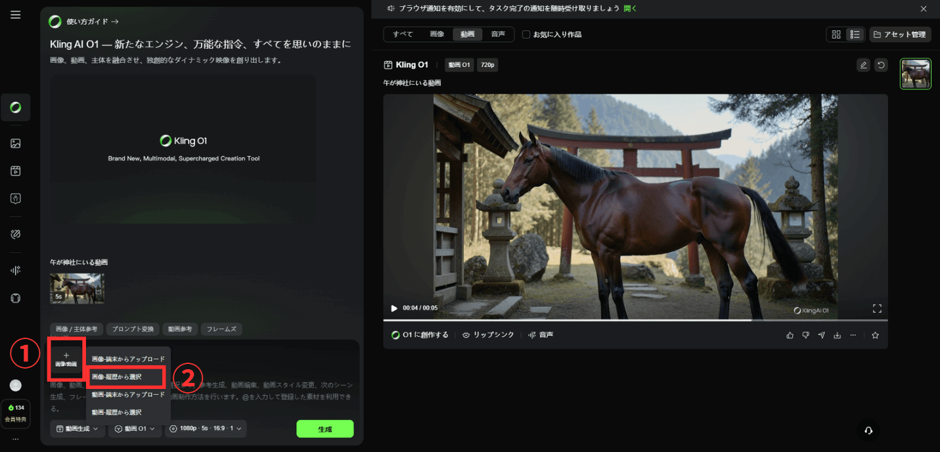Viewport: 940px width, 452px height.
Task: Expand the 1080p 5s 16:9 settings dropdown
Action: click(x=205, y=429)
